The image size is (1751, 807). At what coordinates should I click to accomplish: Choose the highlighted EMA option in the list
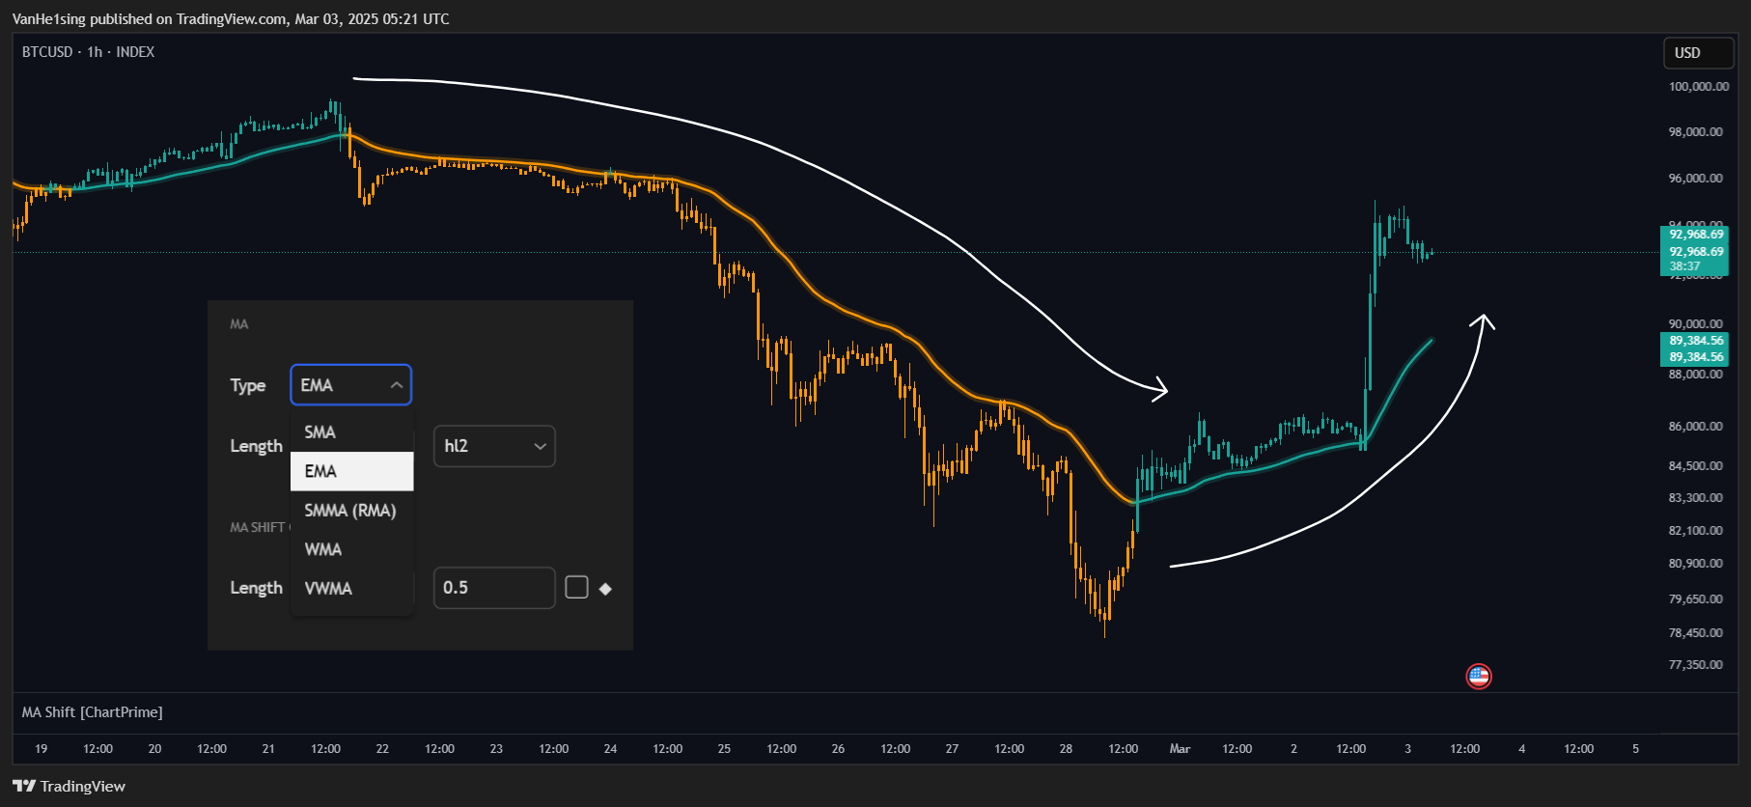click(352, 471)
